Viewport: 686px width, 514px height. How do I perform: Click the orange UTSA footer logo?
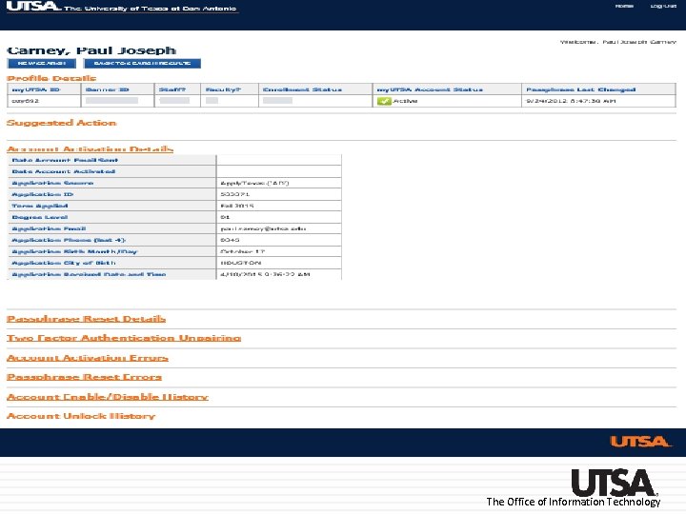640,442
